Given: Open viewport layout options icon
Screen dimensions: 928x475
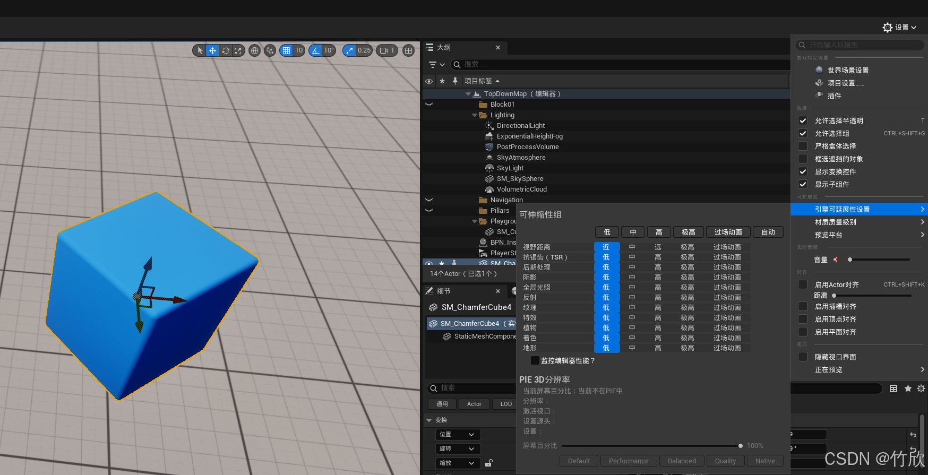Looking at the screenshot, I should tap(408, 50).
